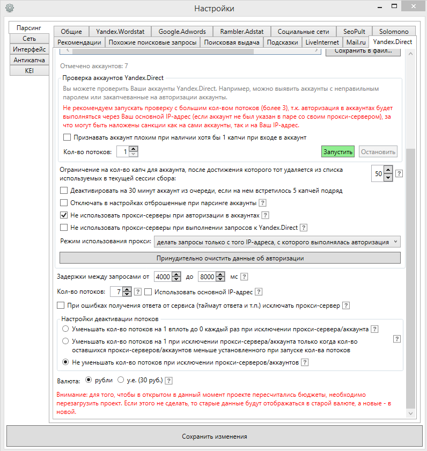Viewport: 427px width, 451px height.
Task: Switch to Mail.ru tab
Action: pos(356,42)
